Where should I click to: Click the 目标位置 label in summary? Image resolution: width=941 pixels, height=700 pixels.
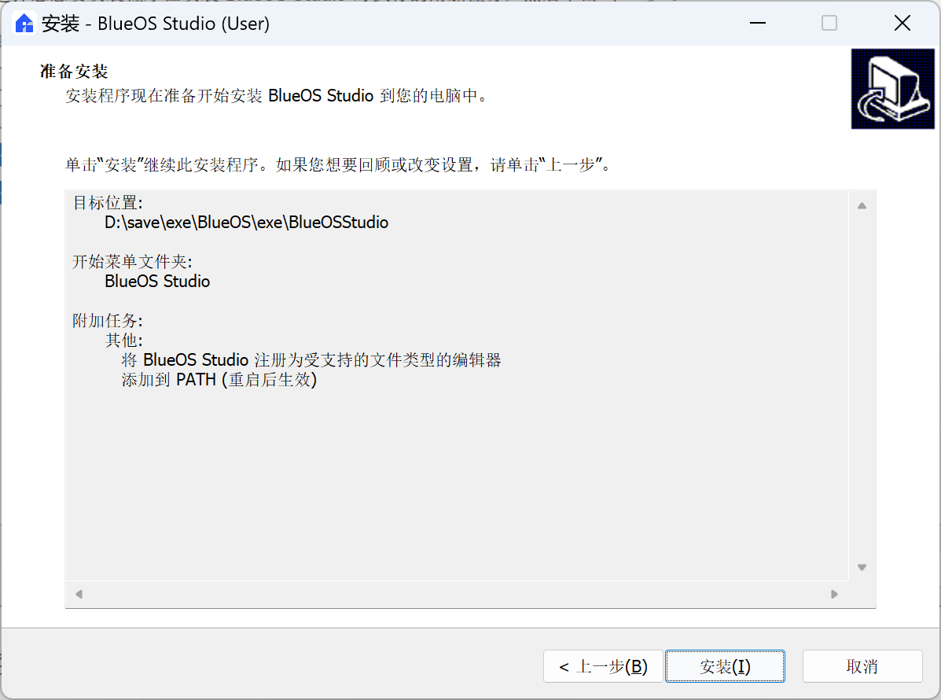[108, 203]
